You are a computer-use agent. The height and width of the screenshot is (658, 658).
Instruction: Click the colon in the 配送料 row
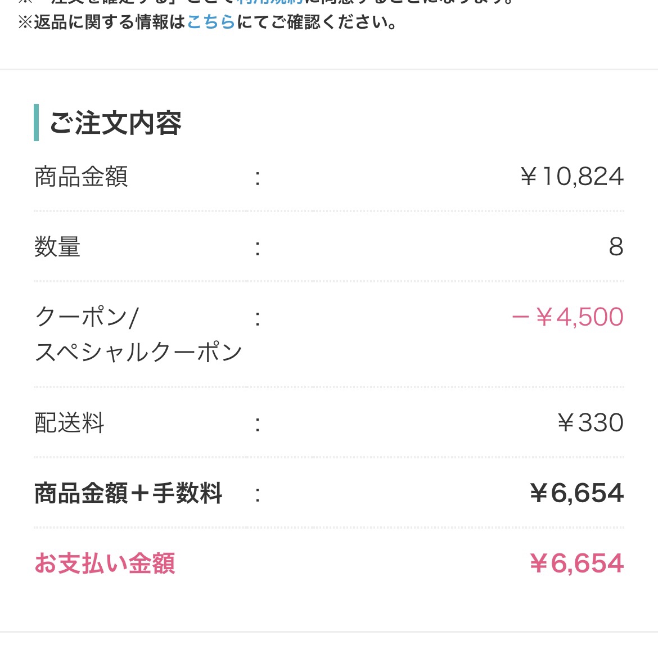tap(258, 423)
